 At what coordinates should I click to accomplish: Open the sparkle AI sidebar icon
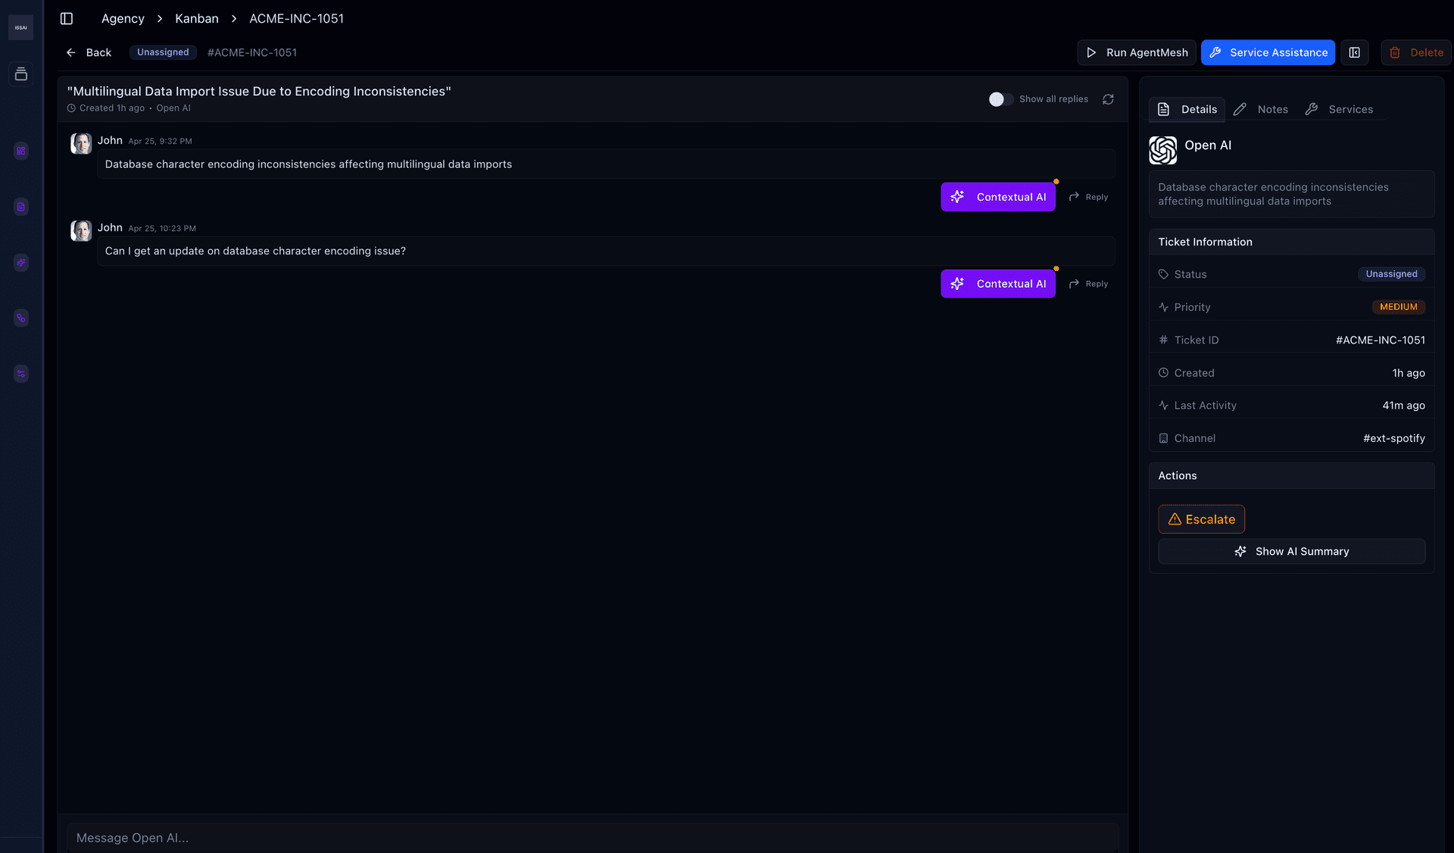tap(21, 263)
